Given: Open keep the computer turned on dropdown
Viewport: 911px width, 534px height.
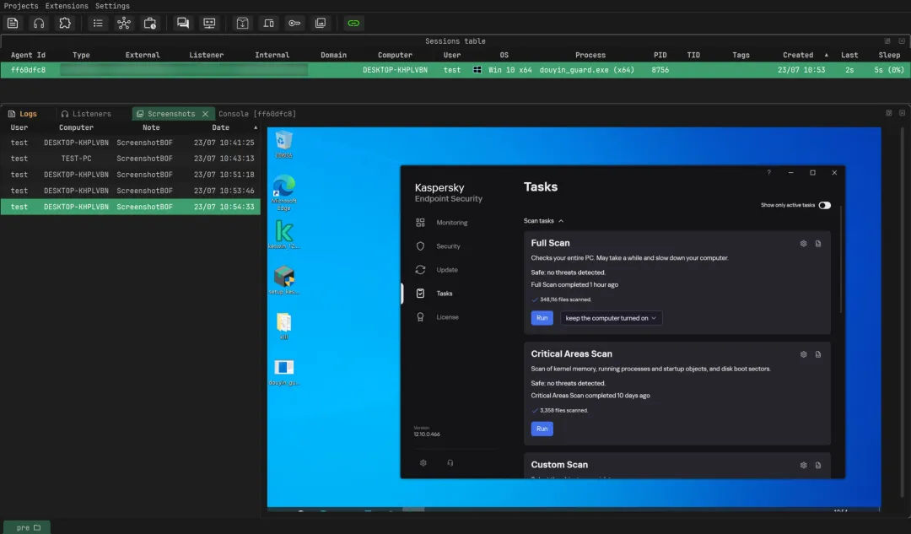Looking at the screenshot, I should [x=611, y=318].
